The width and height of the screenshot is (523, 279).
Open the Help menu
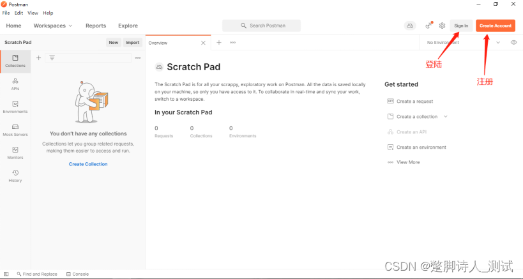[48, 13]
